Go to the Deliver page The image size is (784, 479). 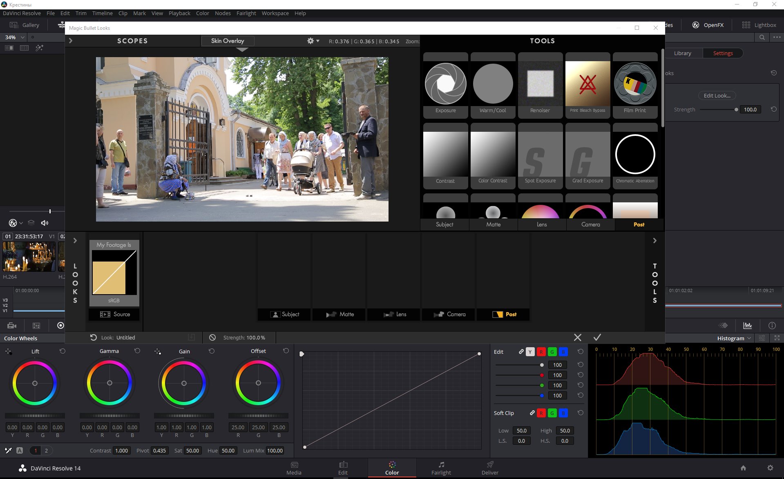pos(490,468)
